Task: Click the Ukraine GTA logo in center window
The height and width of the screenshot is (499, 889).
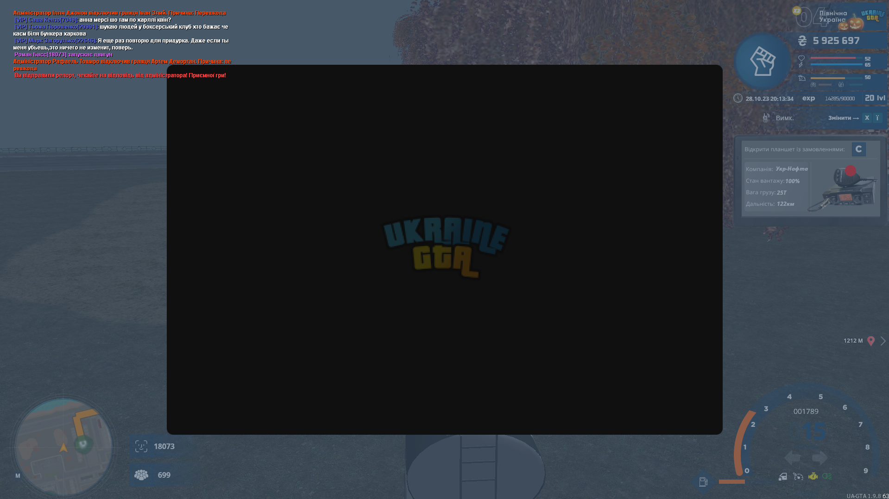Action: (446, 247)
